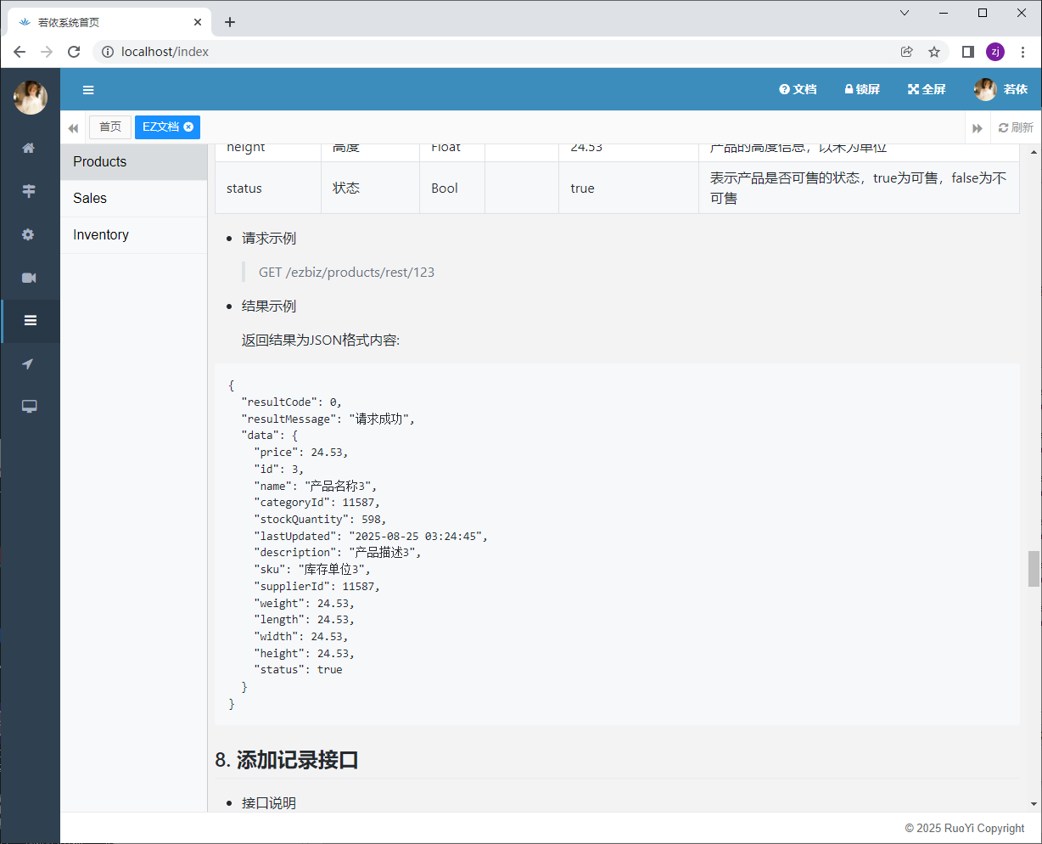Click the paper plane sidebar icon

(29, 364)
